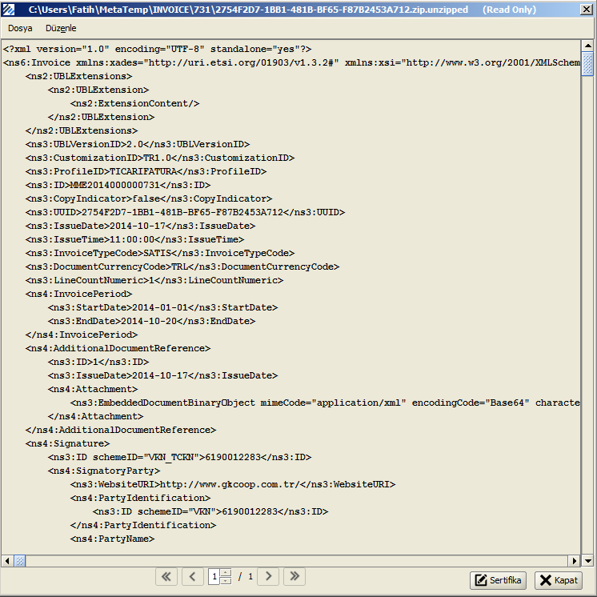Click the opening ns4:Signature tag

[x=67, y=443]
